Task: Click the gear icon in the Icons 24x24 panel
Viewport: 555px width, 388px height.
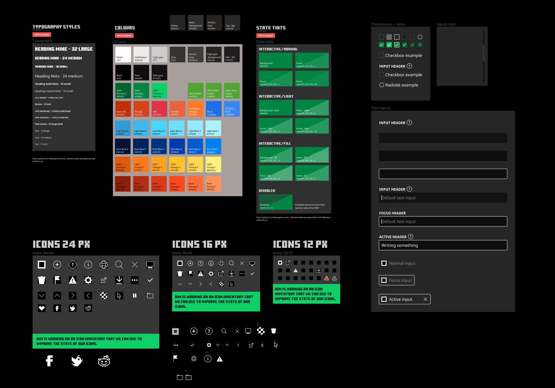Action: pyautogui.click(x=88, y=280)
